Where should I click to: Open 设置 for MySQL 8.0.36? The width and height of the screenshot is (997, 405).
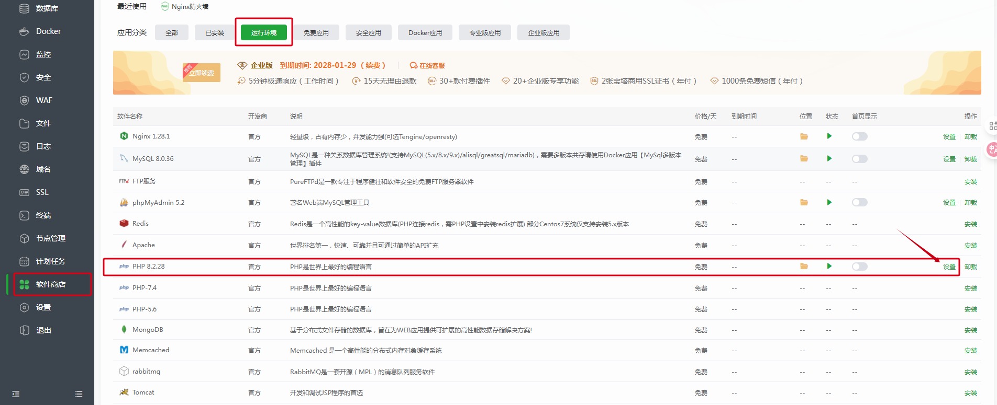[949, 159]
